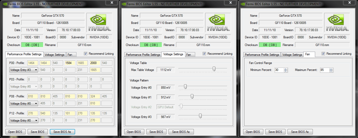The image size is (358, 138).
Task: Click Save BIOS As in the left window
Action: tap(62, 132)
